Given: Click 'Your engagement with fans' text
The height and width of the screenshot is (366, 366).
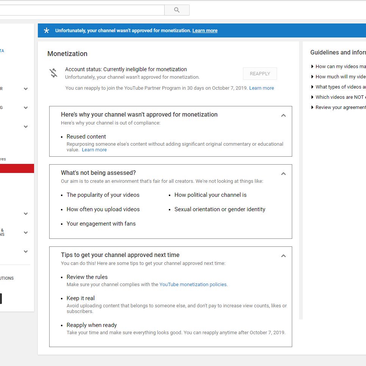Looking at the screenshot, I should [x=101, y=224].
